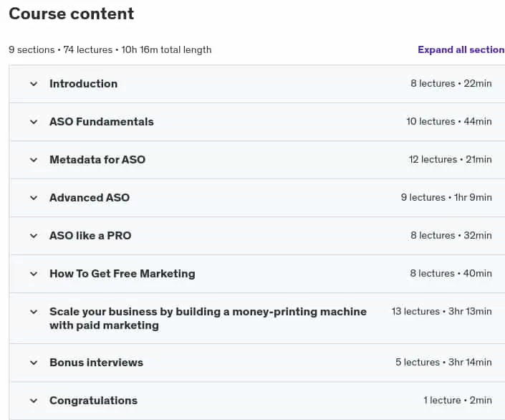The height and width of the screenshot is (420, 505).
Task: Open the ASO like a PRO title
Action: tap(90, 236)
